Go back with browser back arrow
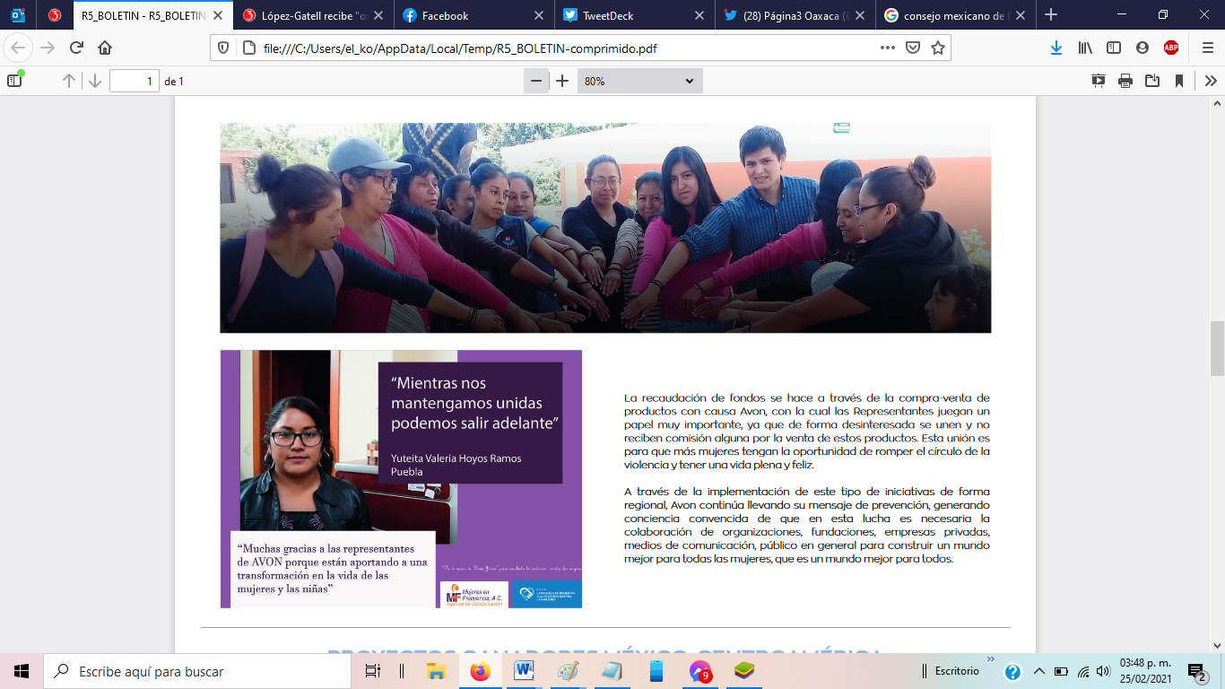The image size is (1225, 689). pyautogui.click(x=18, y=48)
